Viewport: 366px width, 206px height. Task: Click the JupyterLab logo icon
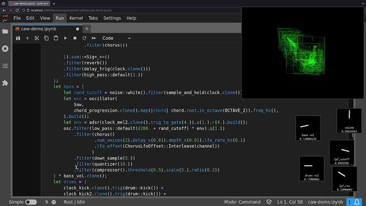[x=5, y=18]
